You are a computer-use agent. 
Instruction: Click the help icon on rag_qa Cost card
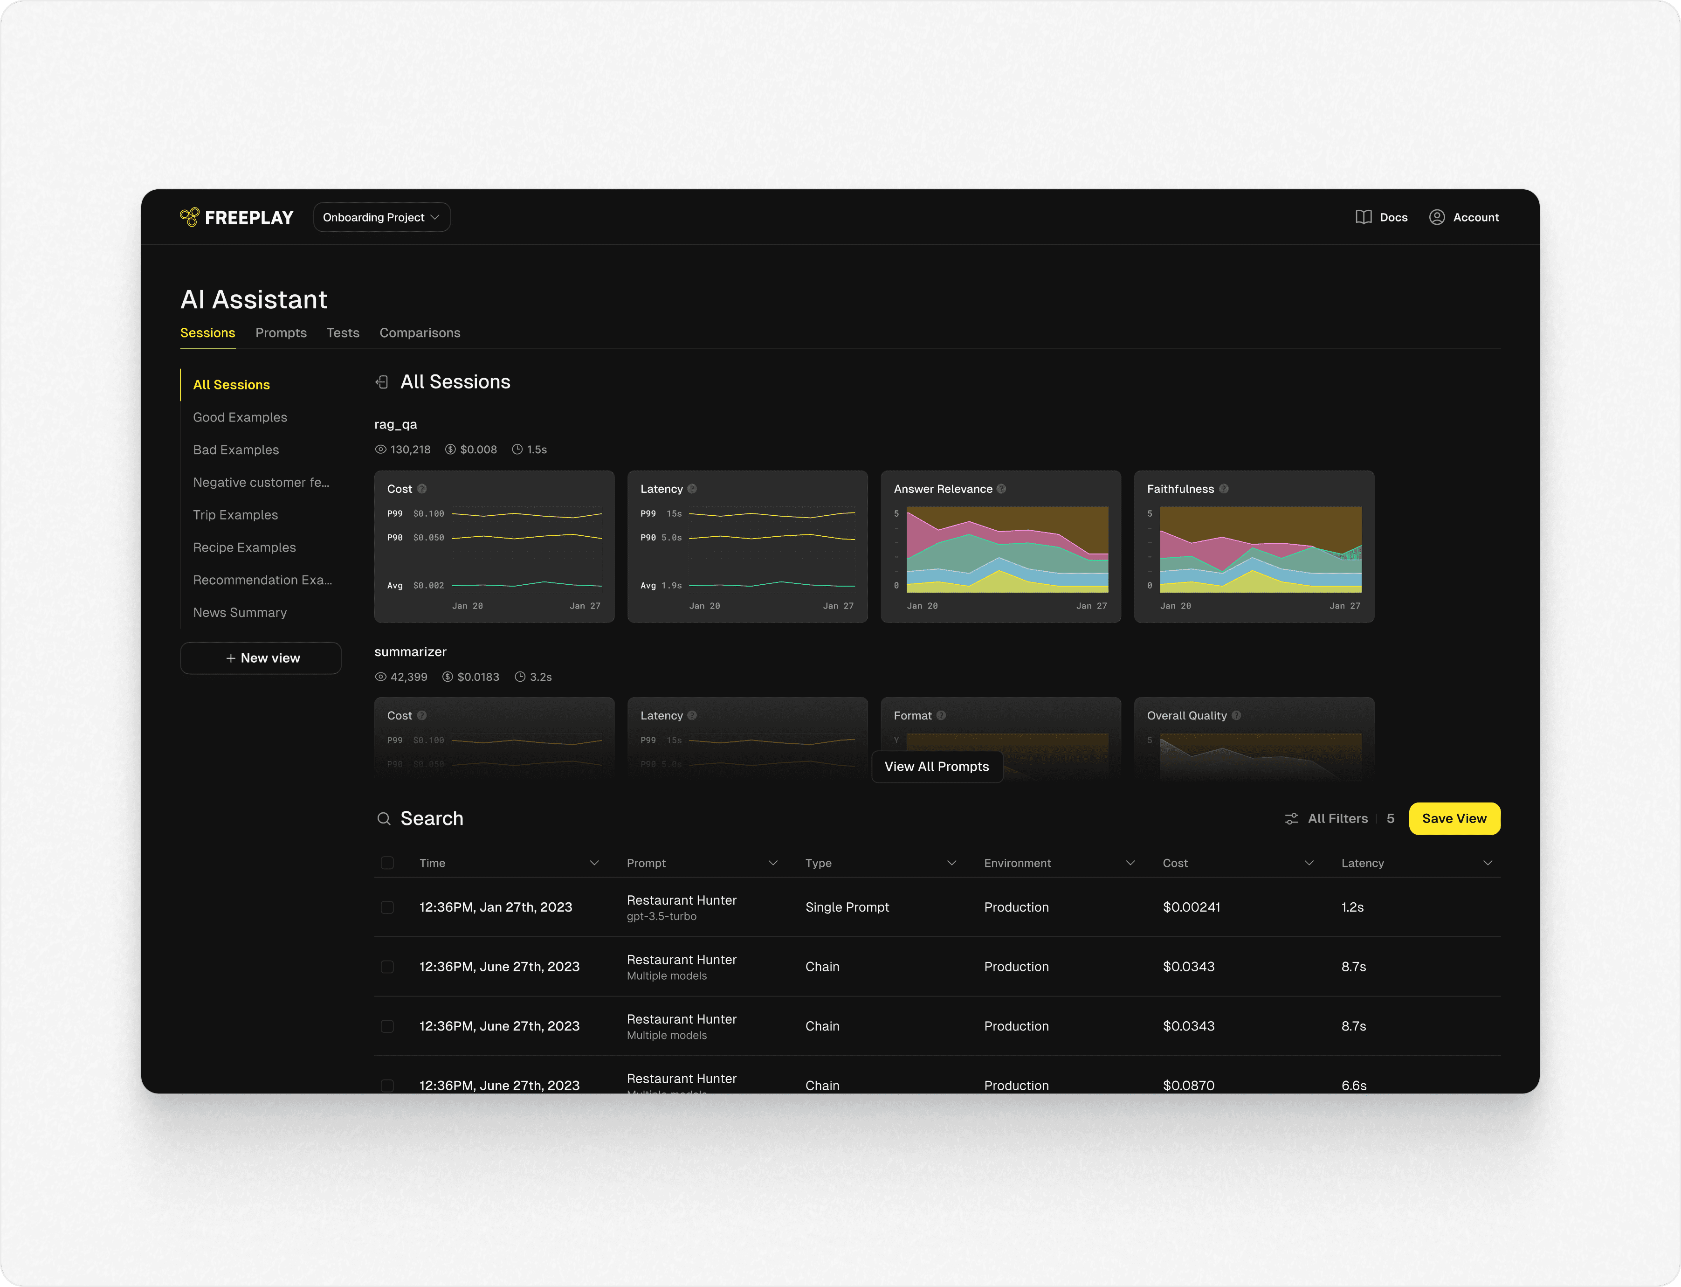(422, 489)
